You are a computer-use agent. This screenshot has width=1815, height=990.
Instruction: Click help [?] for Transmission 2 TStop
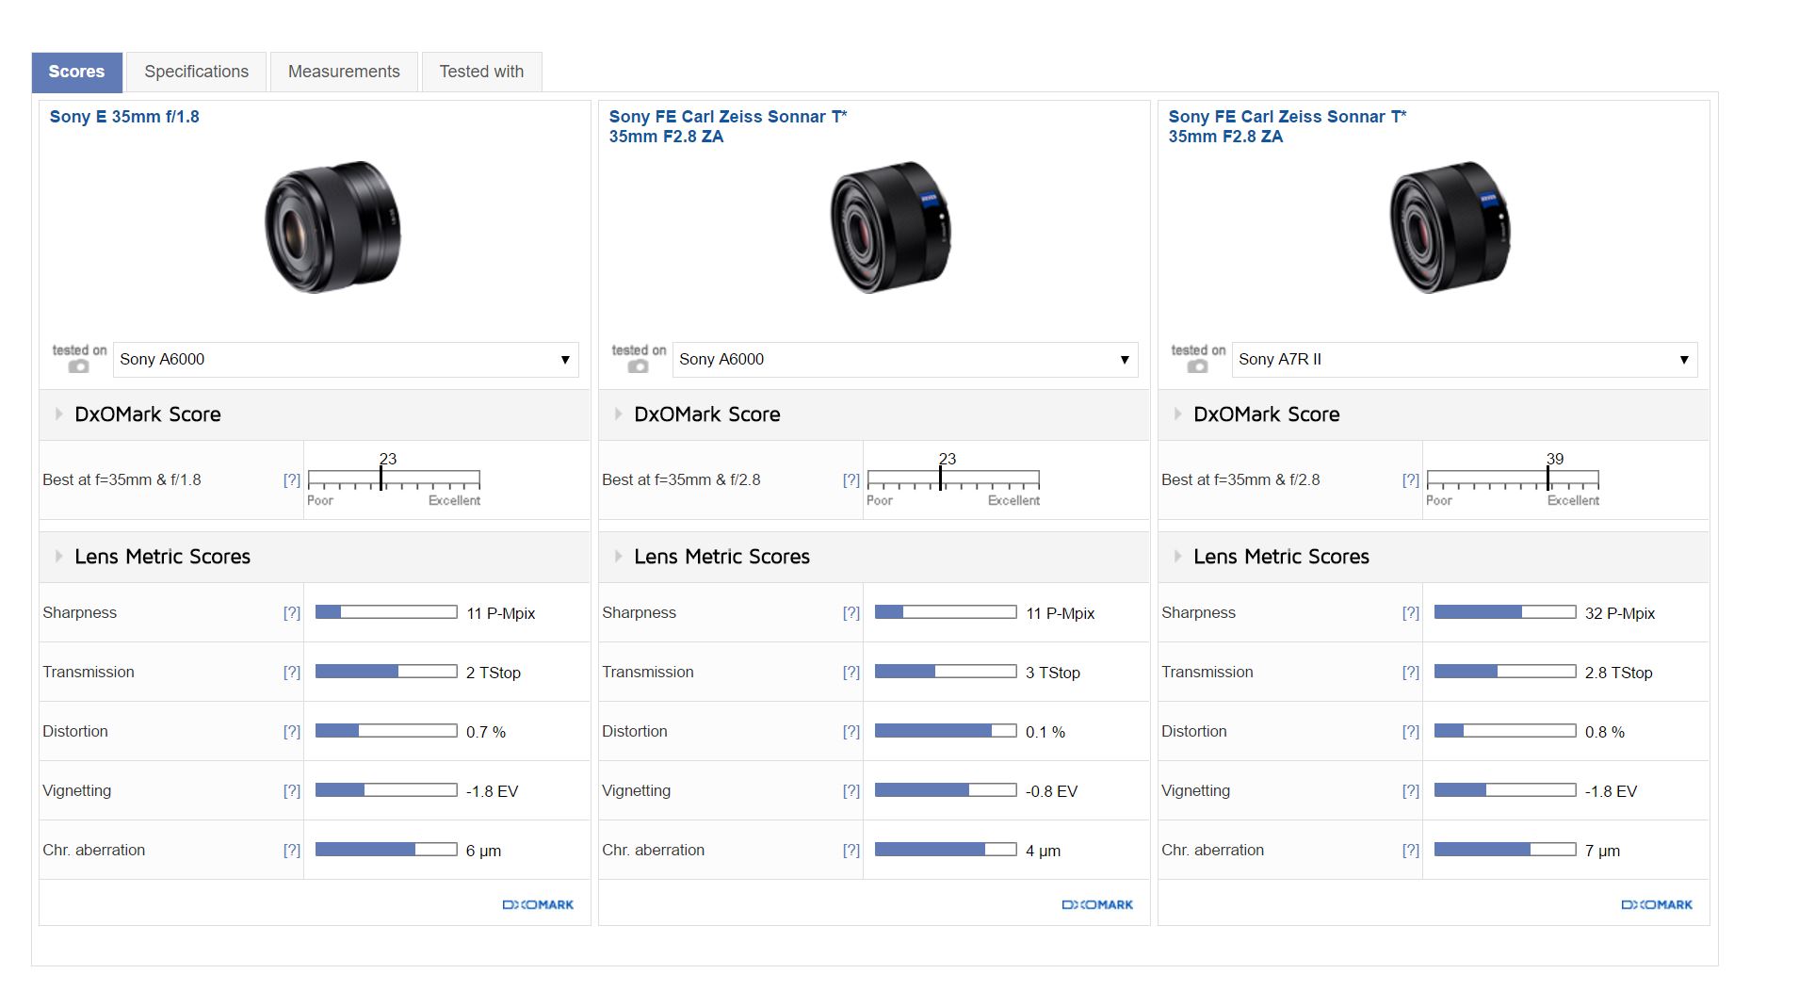click(292, 672)
